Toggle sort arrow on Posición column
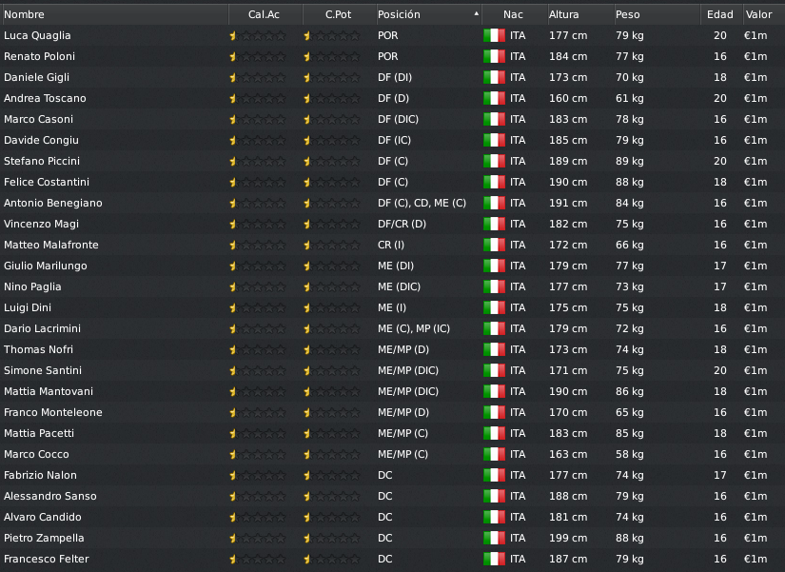This screenshot has width=785, height=572. 476,14
